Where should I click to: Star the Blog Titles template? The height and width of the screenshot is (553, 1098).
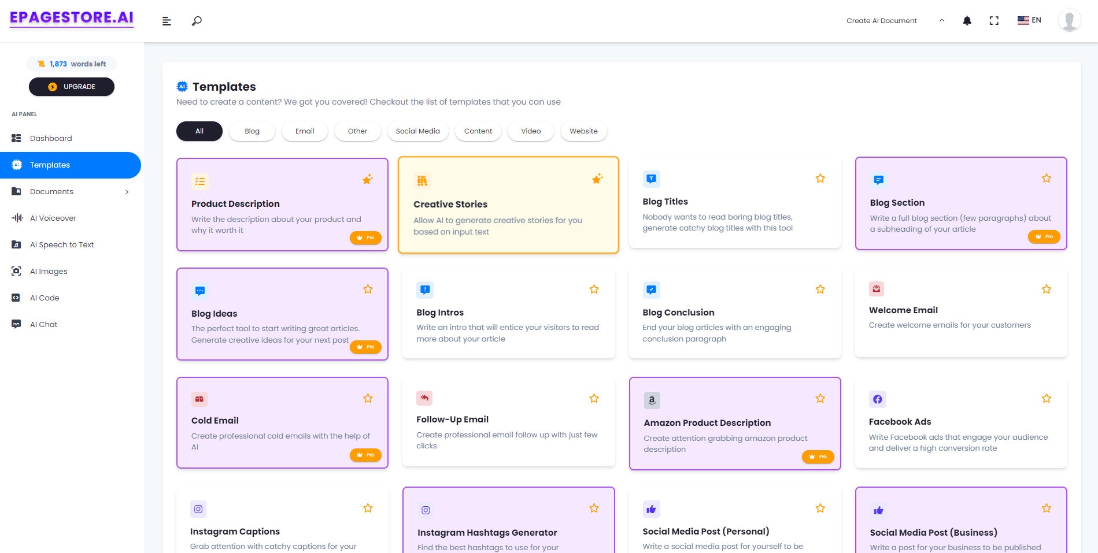[x=820, y=179]
